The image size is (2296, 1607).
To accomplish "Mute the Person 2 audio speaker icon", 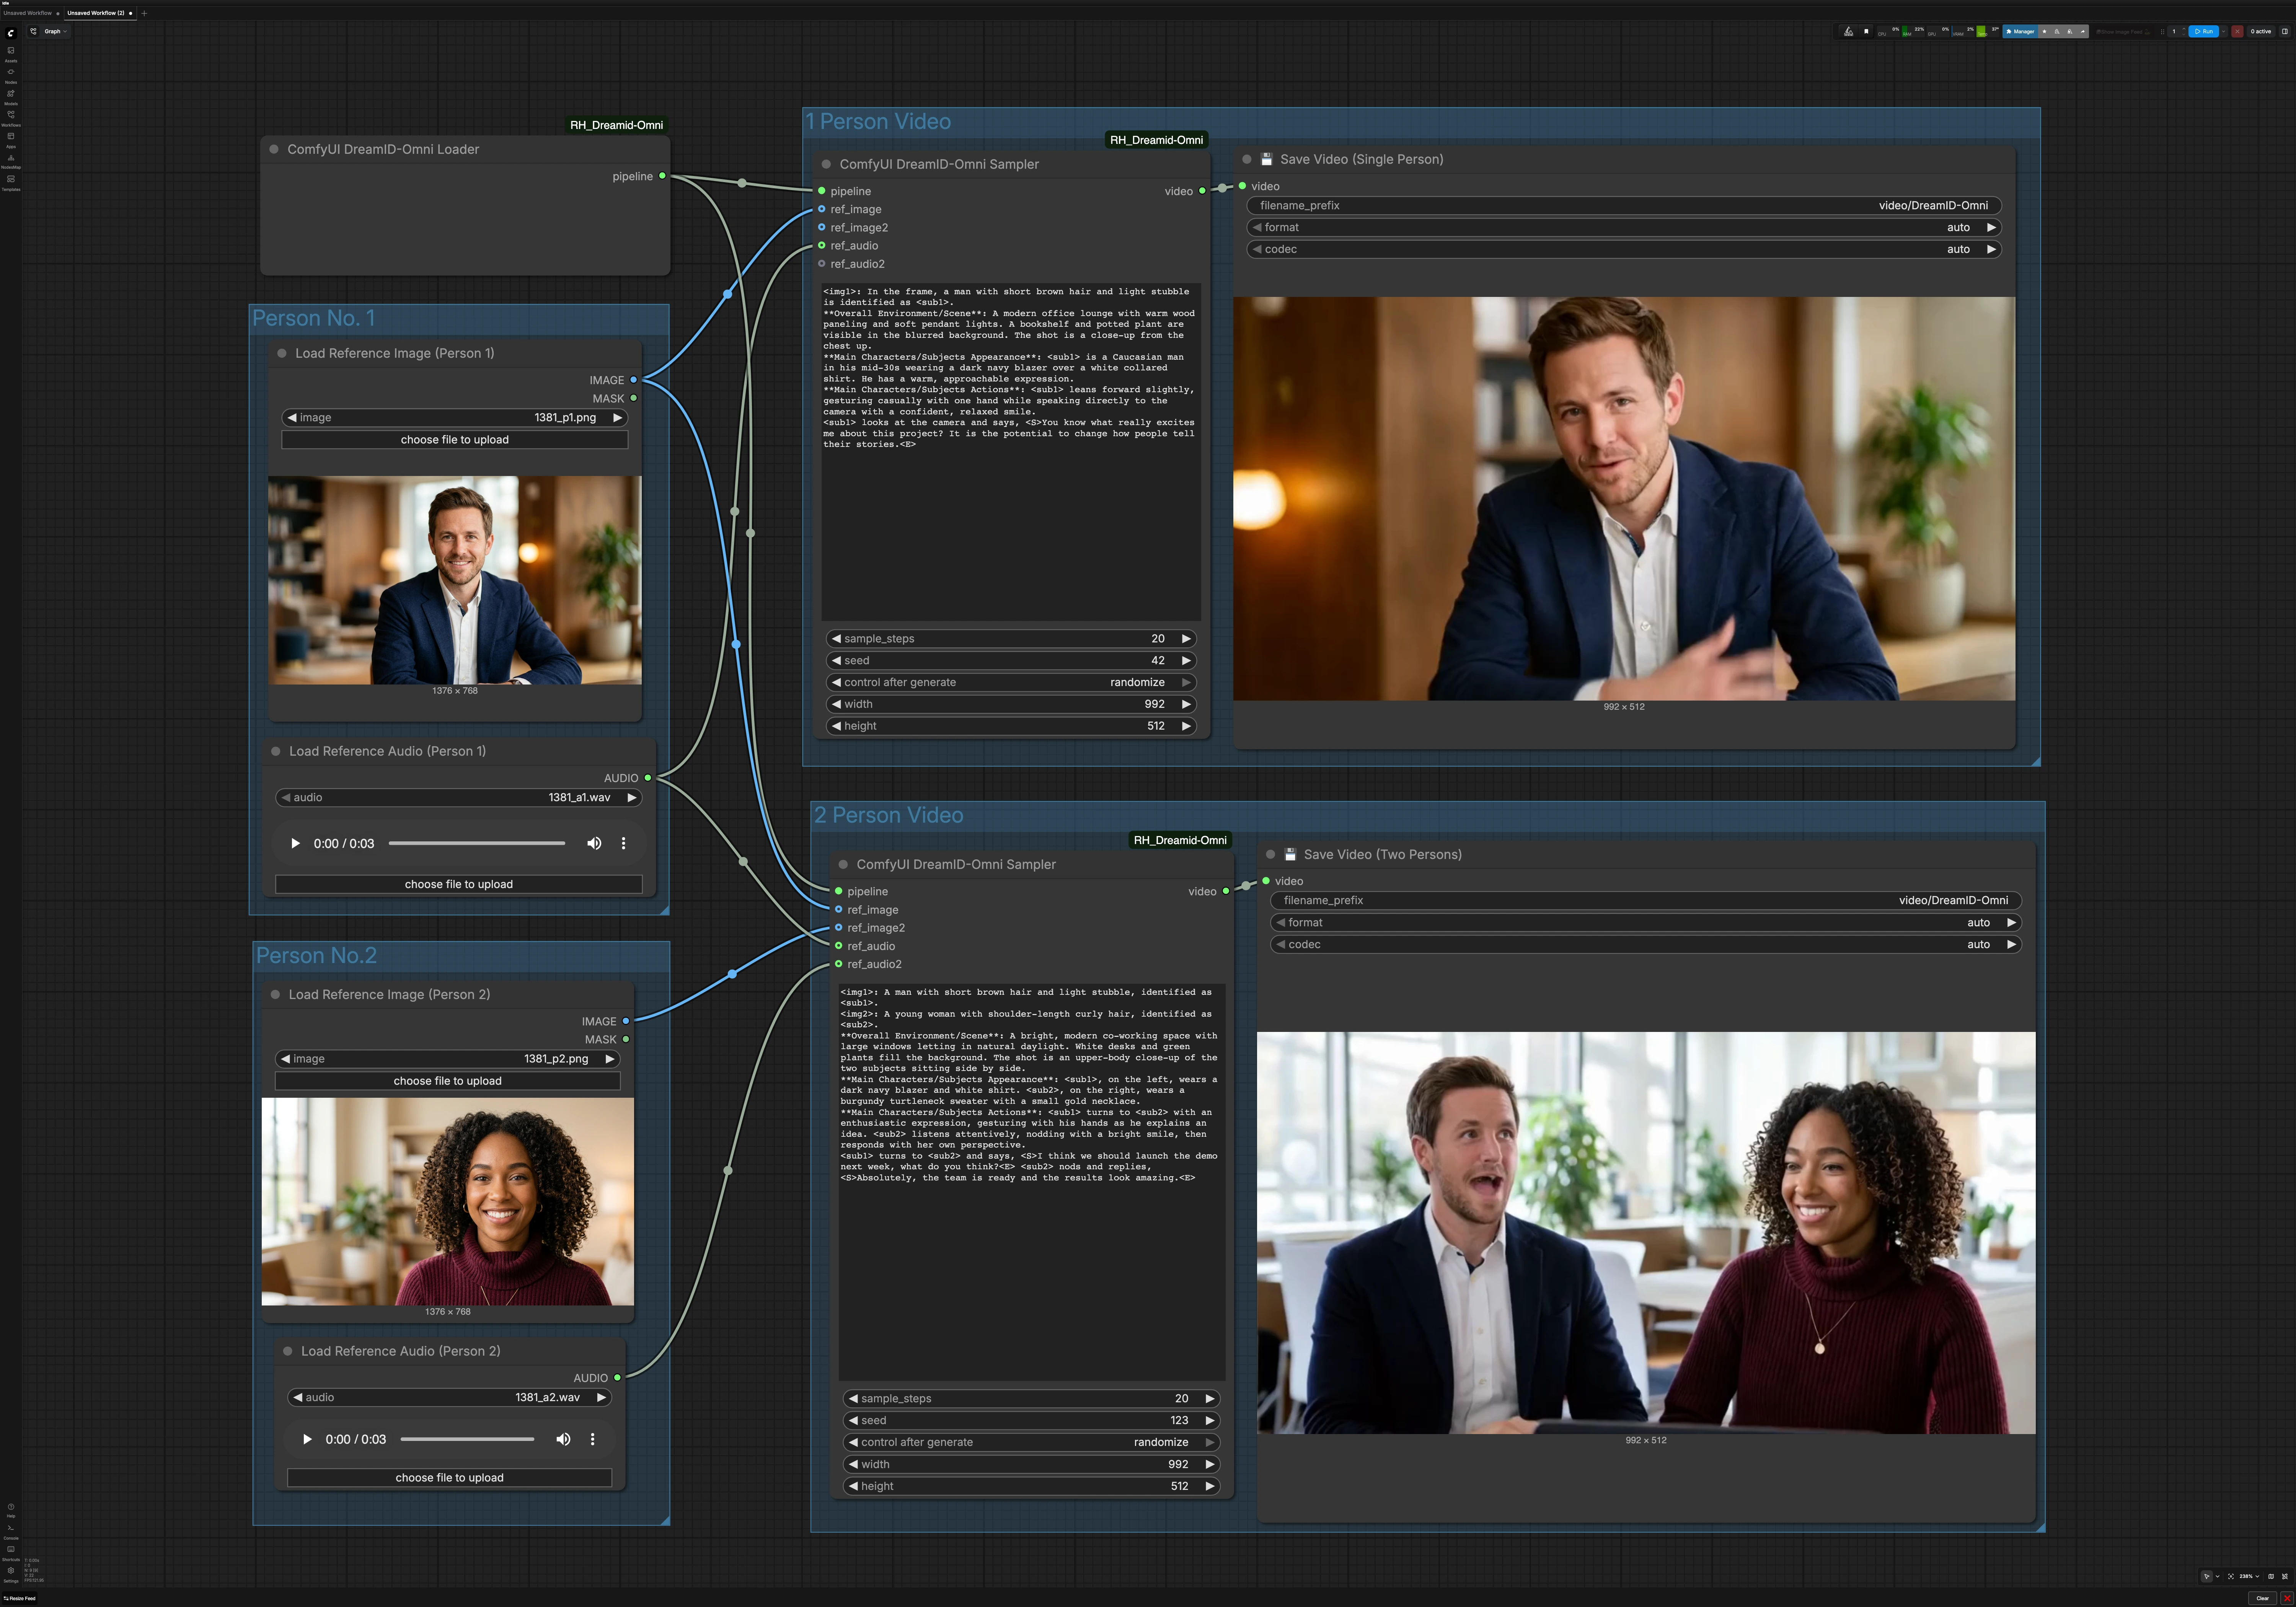I will [x=563, y=1439].
